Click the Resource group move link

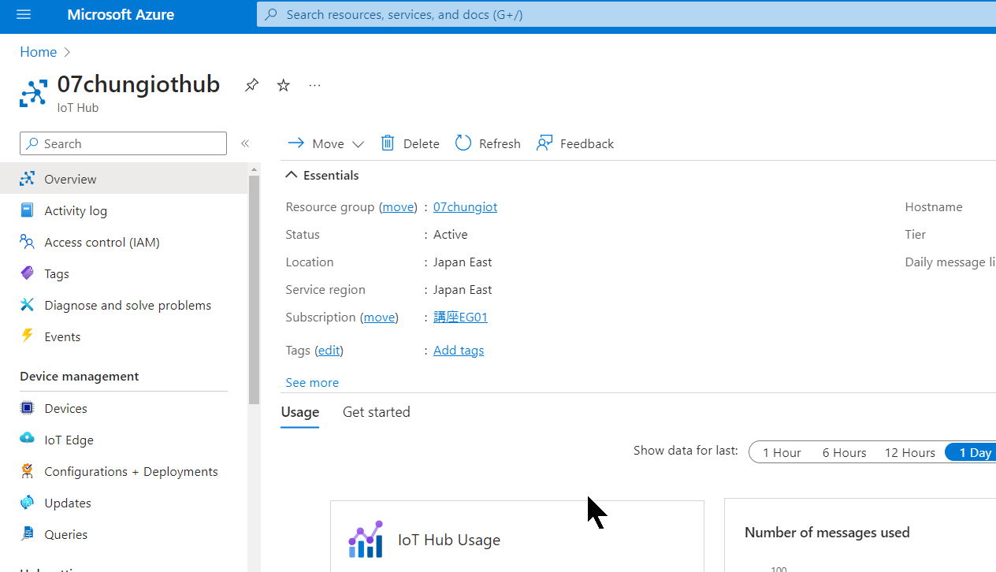398,207
